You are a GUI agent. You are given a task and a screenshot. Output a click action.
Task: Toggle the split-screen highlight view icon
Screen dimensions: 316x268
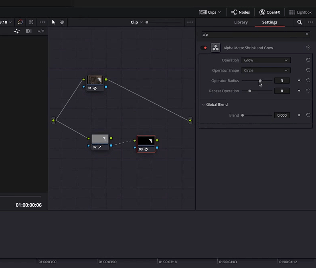tap(28, 31)
